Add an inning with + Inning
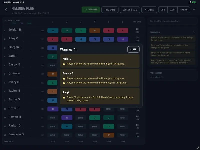 click(x=184, y=10)
